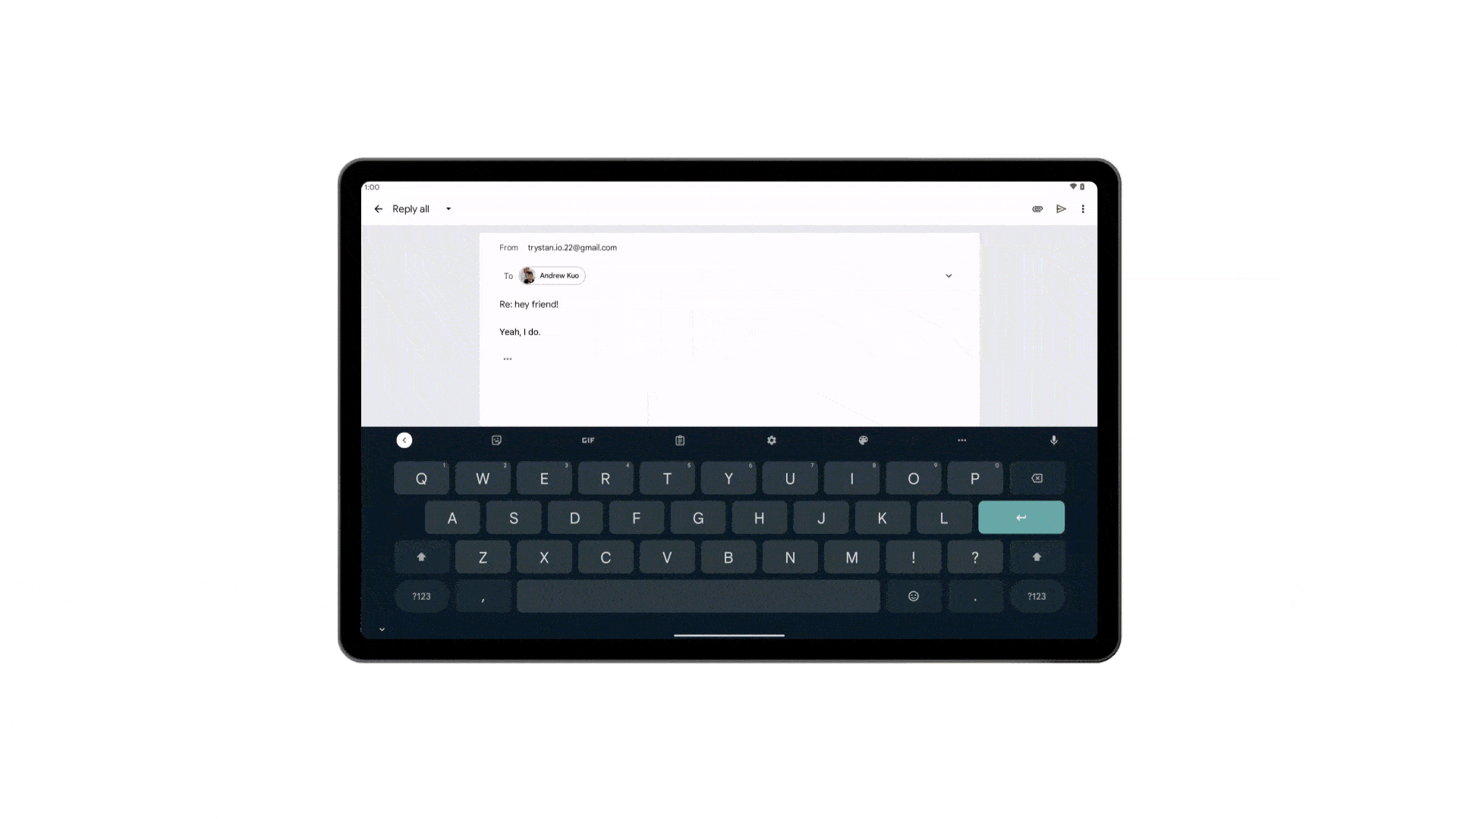Expand the recipients field with chevron
Image resolution: width=1457 pixels, height=819 pixels.
coord(948,275)
